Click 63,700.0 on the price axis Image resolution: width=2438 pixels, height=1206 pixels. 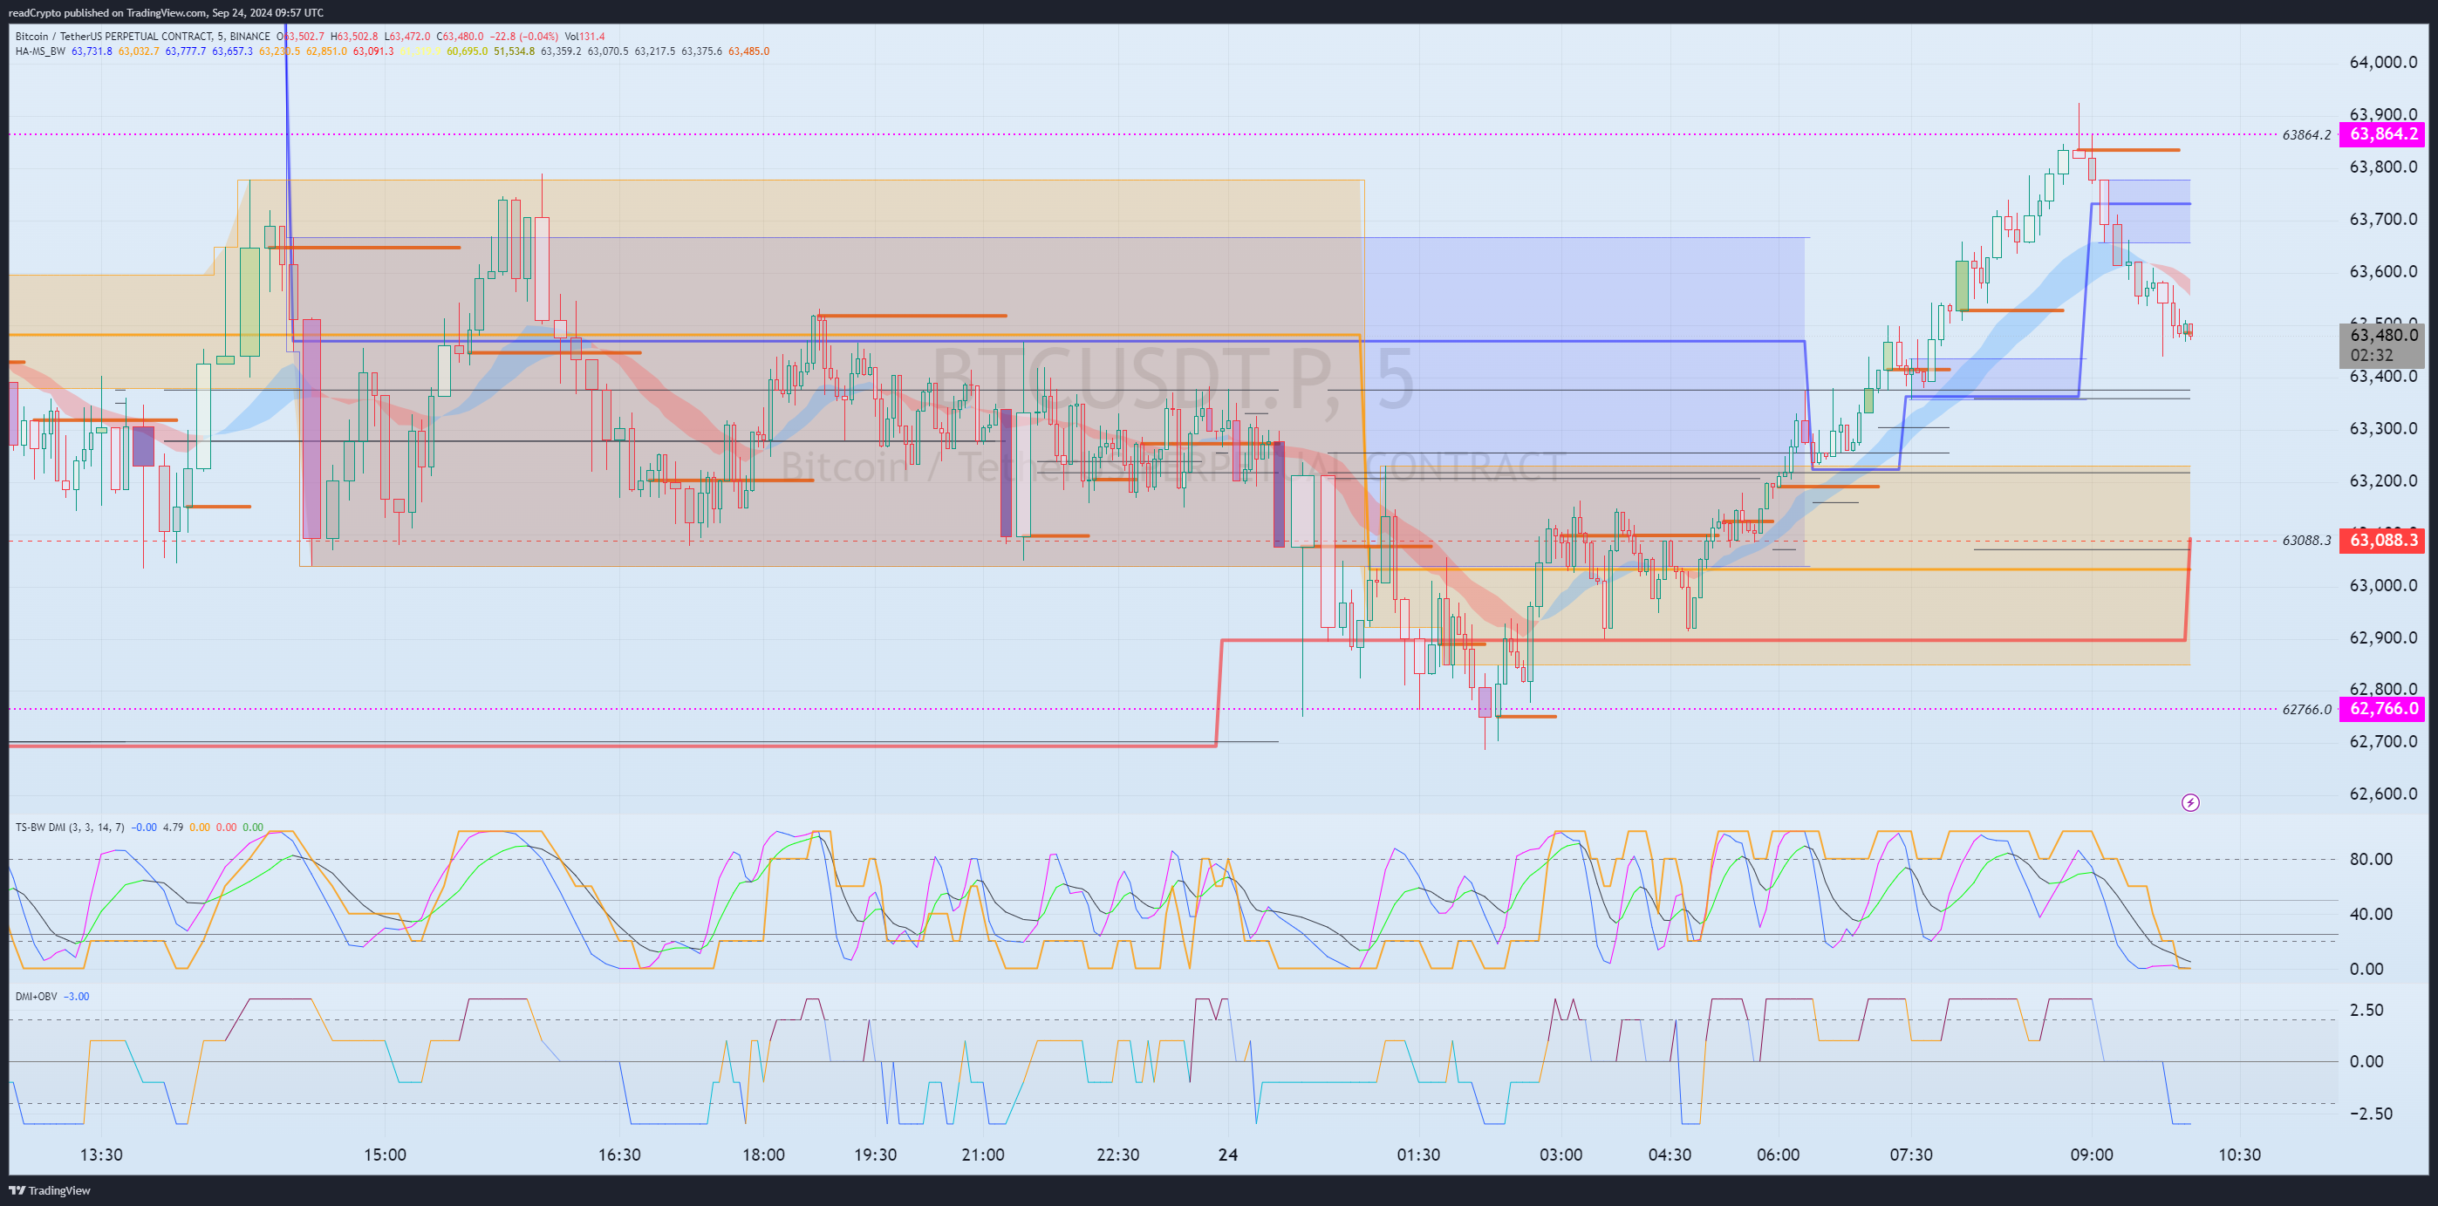tap(2383, 220)
